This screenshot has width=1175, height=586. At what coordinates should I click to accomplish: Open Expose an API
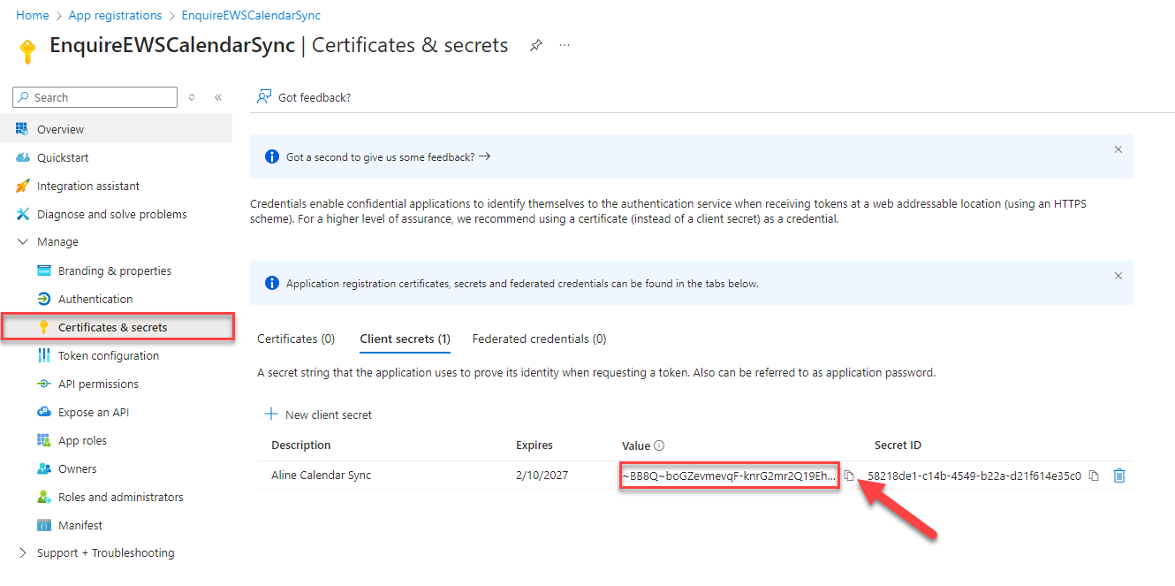click(x=94, y=412)
